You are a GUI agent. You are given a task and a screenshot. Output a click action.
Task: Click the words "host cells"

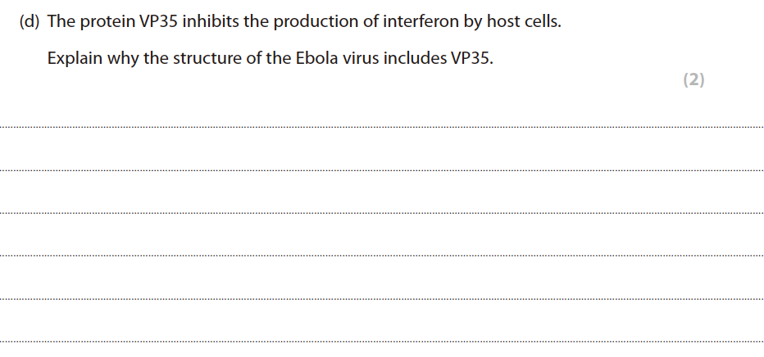click(x=524, y=22)
